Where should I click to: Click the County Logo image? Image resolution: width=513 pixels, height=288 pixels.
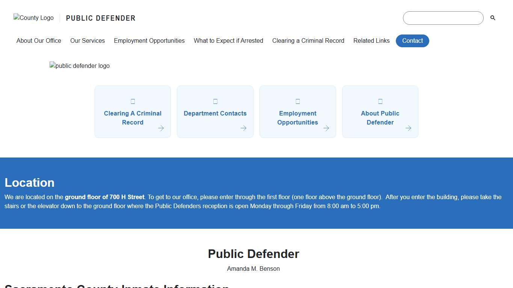click(x=33, y=18)
